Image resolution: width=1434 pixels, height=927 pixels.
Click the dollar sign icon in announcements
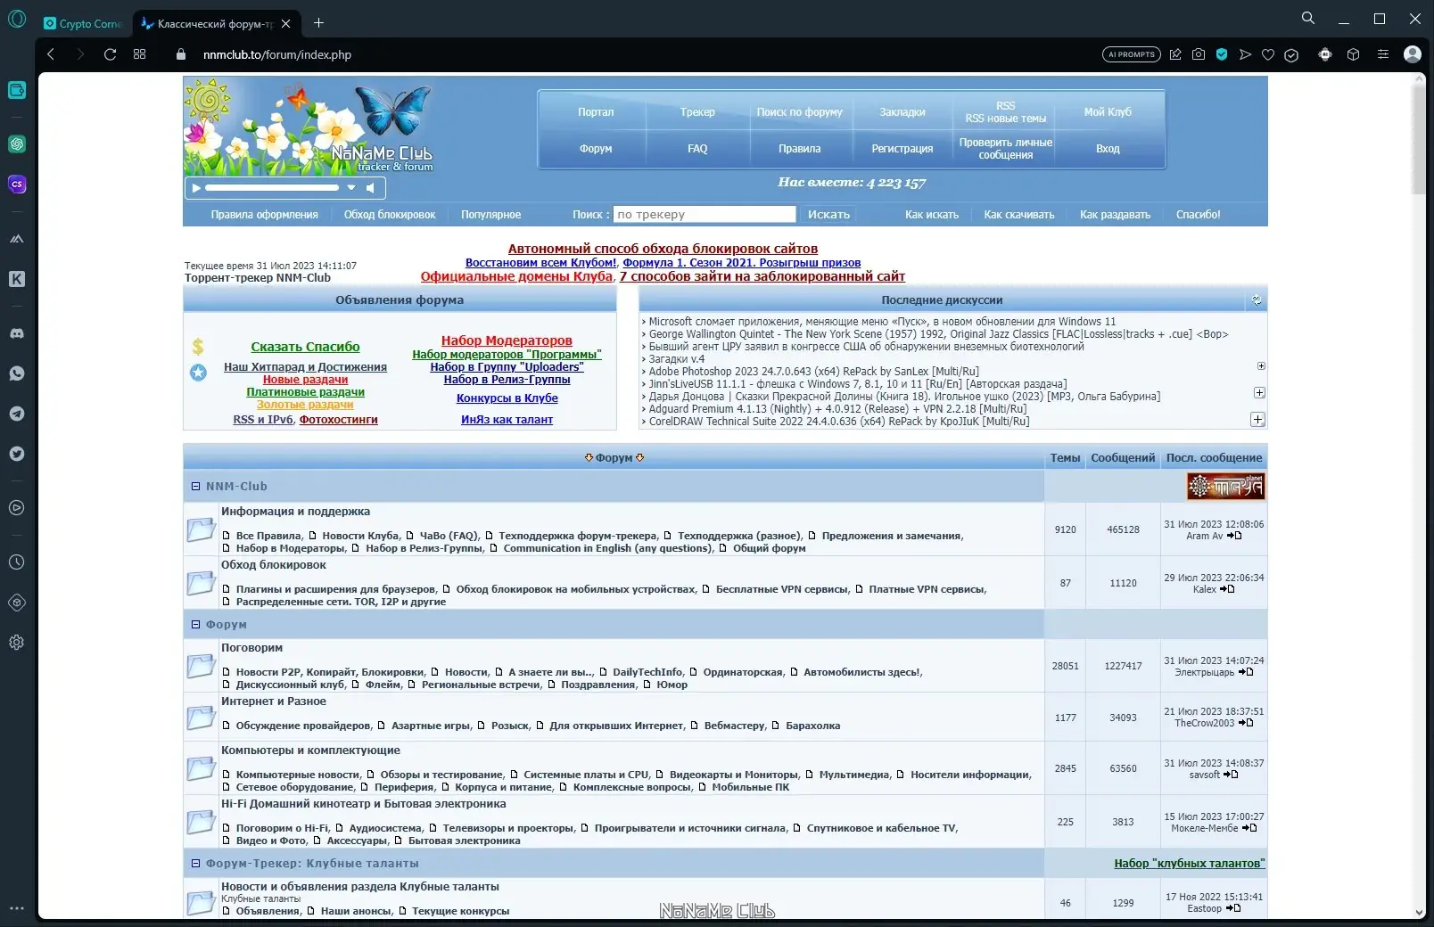pyautogui.click(x=198, y=347)
